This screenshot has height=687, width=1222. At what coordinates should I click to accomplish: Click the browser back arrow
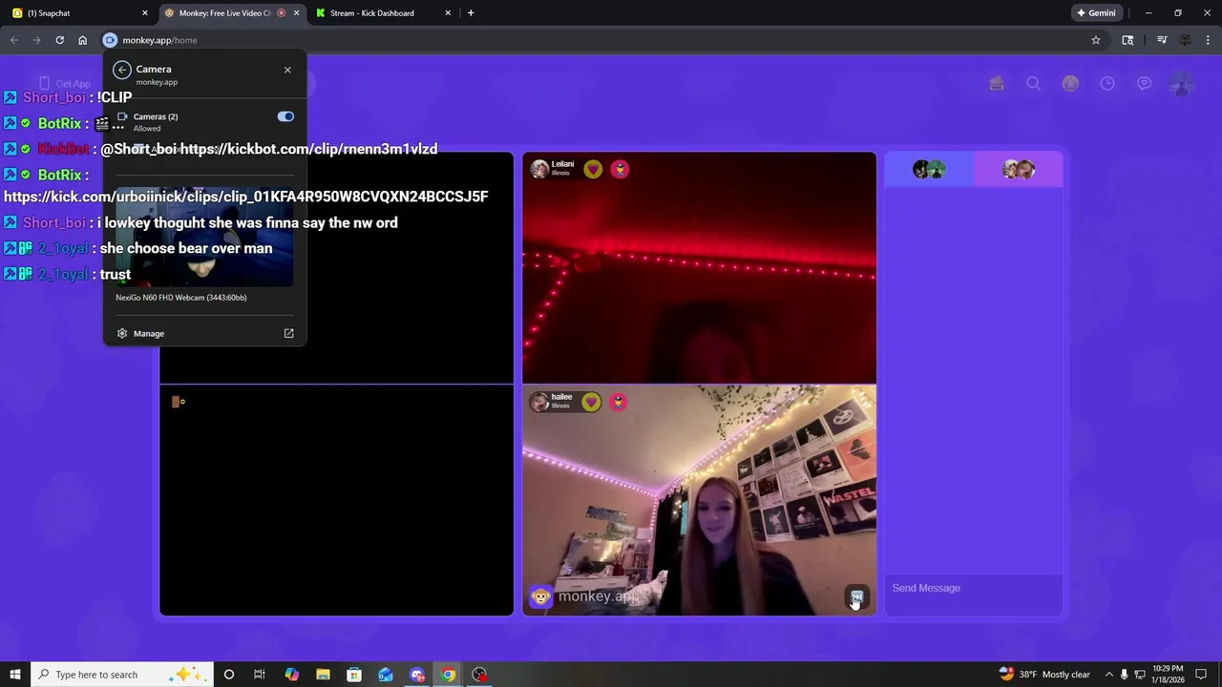(13, 40)
